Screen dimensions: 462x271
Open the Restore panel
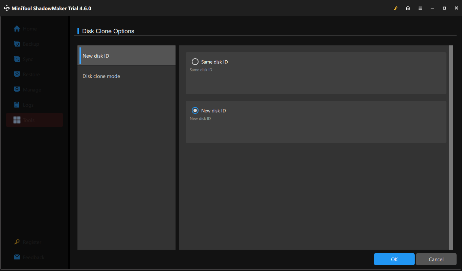point(17,74)
